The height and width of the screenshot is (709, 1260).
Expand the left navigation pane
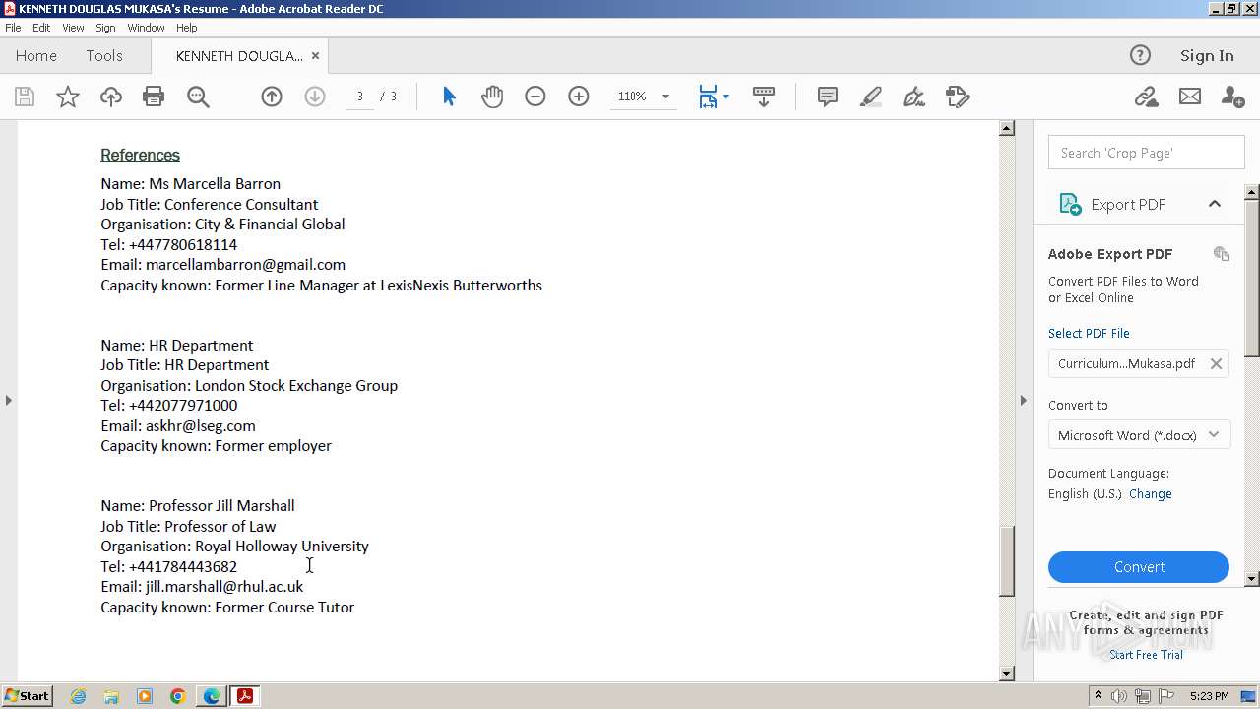pyautogui.click(x=8, y=400)
